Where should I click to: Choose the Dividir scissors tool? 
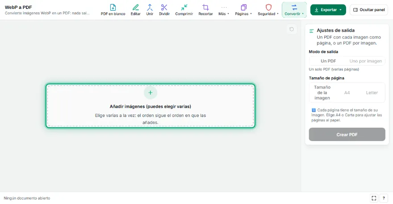[x=164, y=10]
